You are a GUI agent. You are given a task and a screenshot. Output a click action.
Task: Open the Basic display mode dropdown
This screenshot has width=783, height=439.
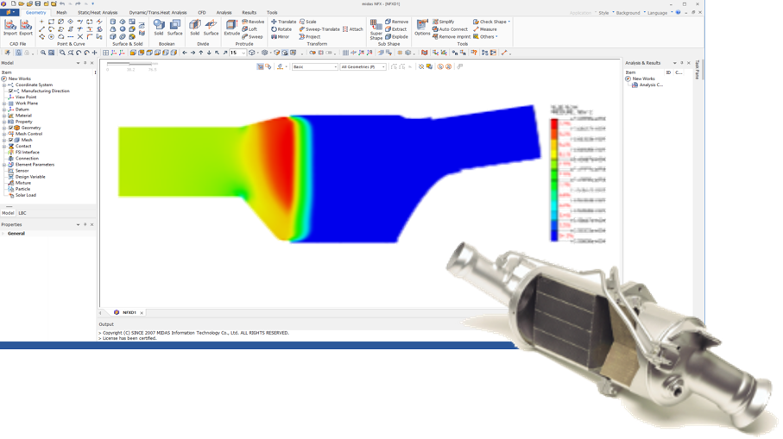tap(315, 67)
